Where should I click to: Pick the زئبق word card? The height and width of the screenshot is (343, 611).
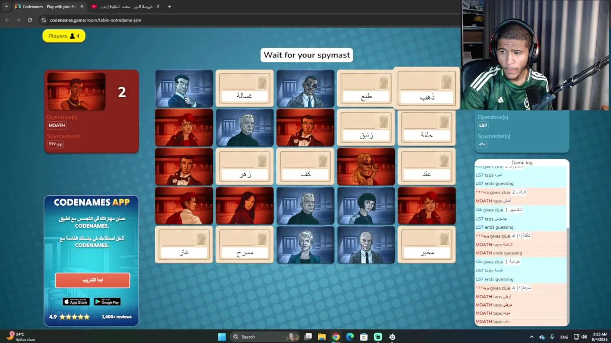point(366,128)
